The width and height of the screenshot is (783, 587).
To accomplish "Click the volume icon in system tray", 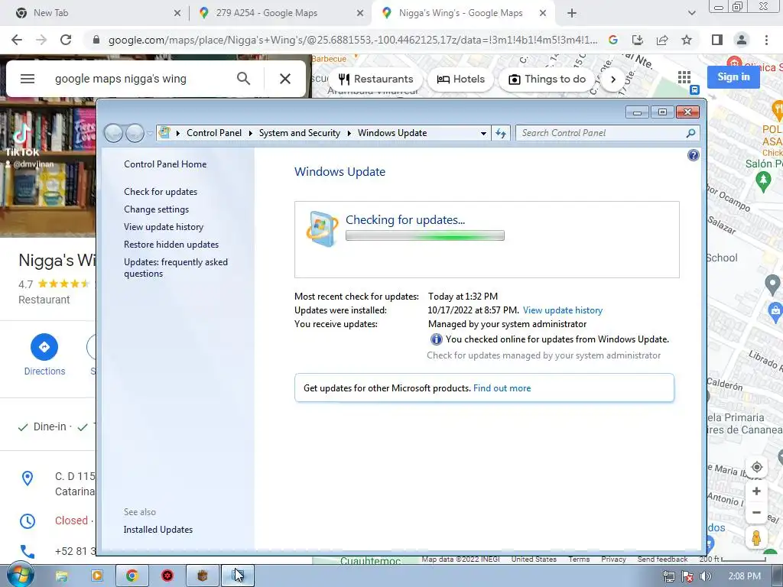I will (706, 576).
